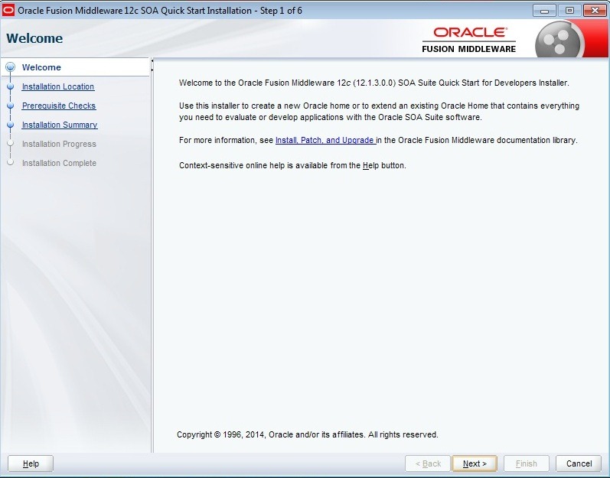Click the bullet icon beside the Welcome step

click(10, 67)
